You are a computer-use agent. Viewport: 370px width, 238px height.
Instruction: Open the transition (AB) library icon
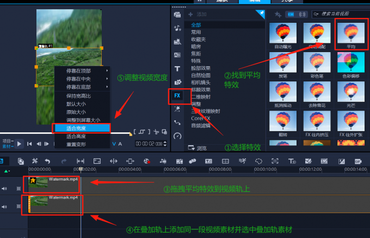click(177, 55)
